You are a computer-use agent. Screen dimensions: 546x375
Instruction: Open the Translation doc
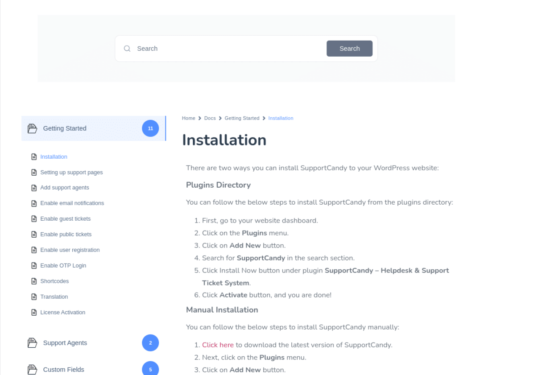[x=54, y=297]
